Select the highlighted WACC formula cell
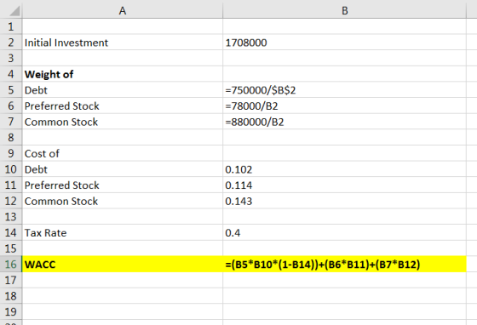The height and width of the screenshot is (325, 477). point(344,265)
